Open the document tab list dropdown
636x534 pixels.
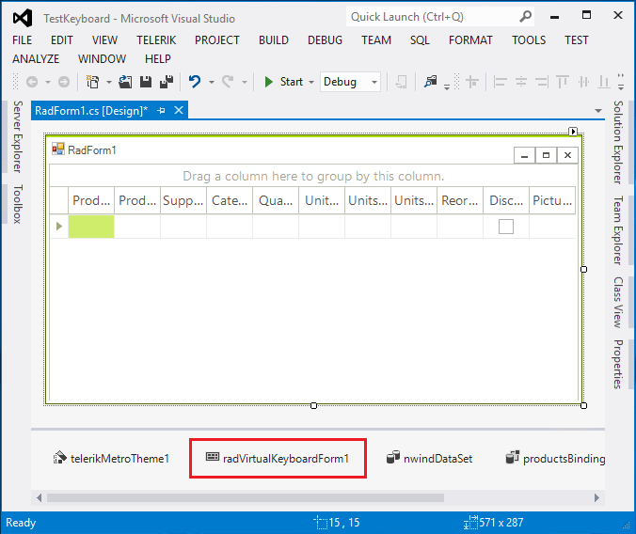pos(597,111)
